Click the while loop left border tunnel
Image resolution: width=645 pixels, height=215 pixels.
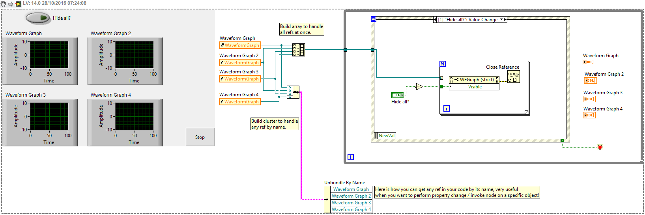345,50
